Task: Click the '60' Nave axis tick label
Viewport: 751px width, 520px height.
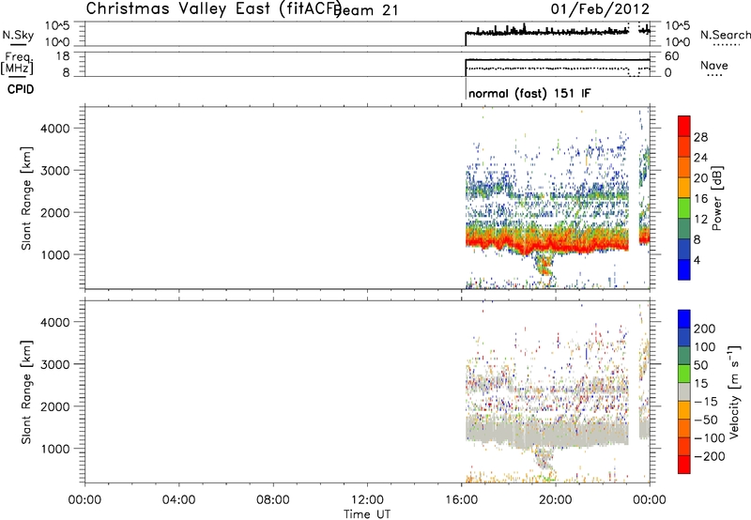Action: (x=671, y=56)
